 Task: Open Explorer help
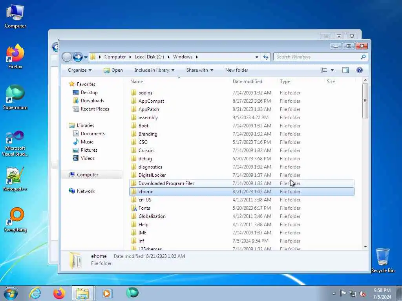pyautogui.click(x=360, y=70)
